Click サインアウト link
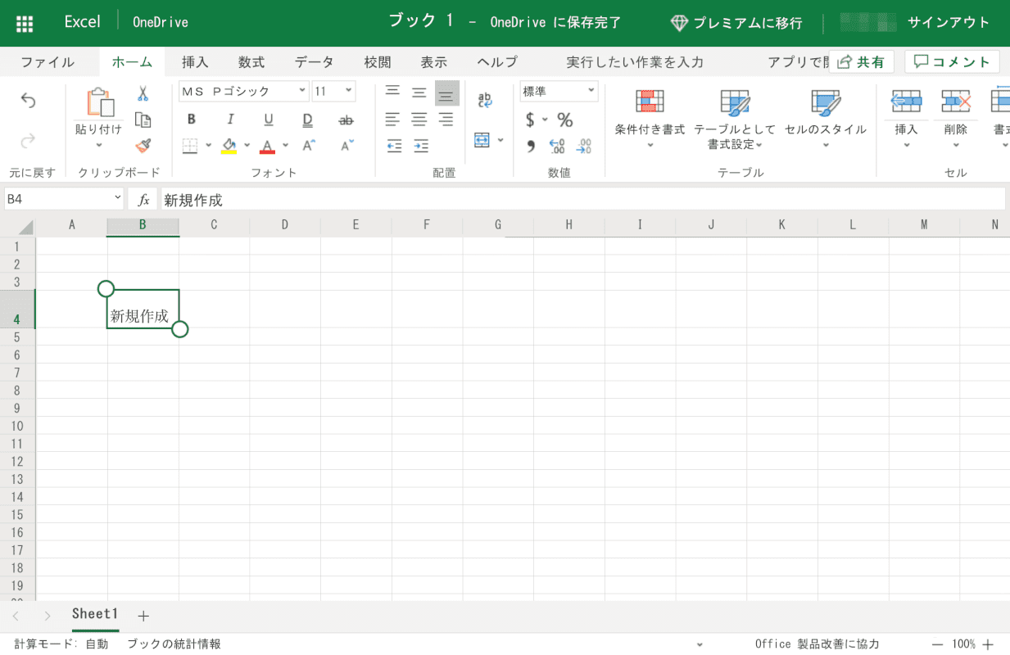 (x=949, y=23)
